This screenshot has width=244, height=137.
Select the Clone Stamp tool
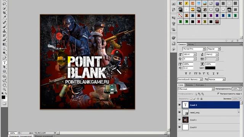click(4, 31)
